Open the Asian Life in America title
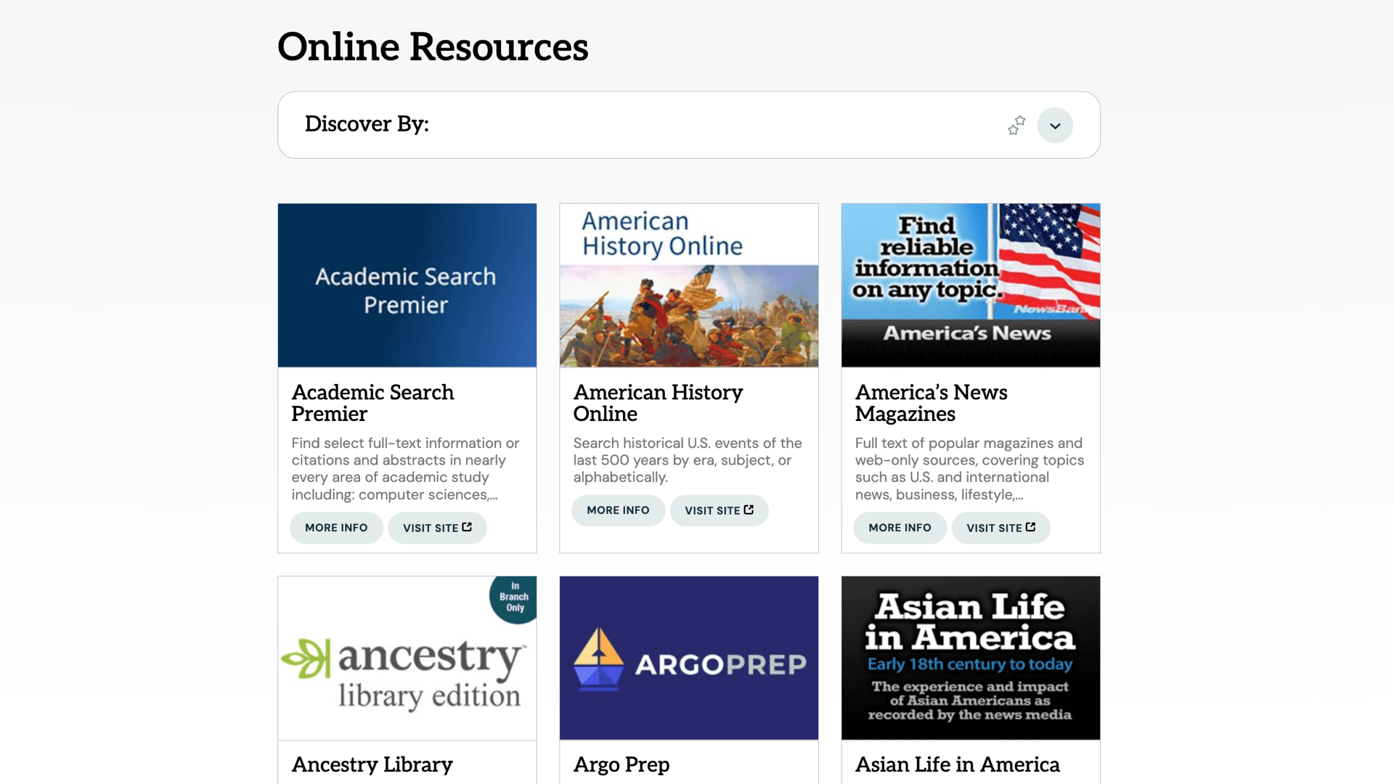 click(x=957, y=764)
